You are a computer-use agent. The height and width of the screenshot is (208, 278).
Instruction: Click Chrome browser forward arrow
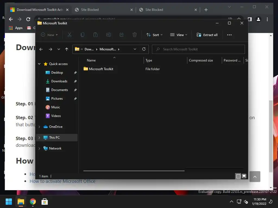coord(20,19)
